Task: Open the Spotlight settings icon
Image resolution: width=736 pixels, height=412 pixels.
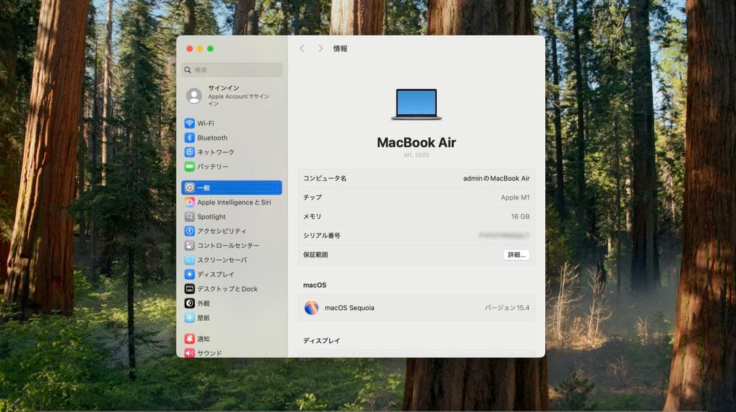Action: (x=191, y=217)
